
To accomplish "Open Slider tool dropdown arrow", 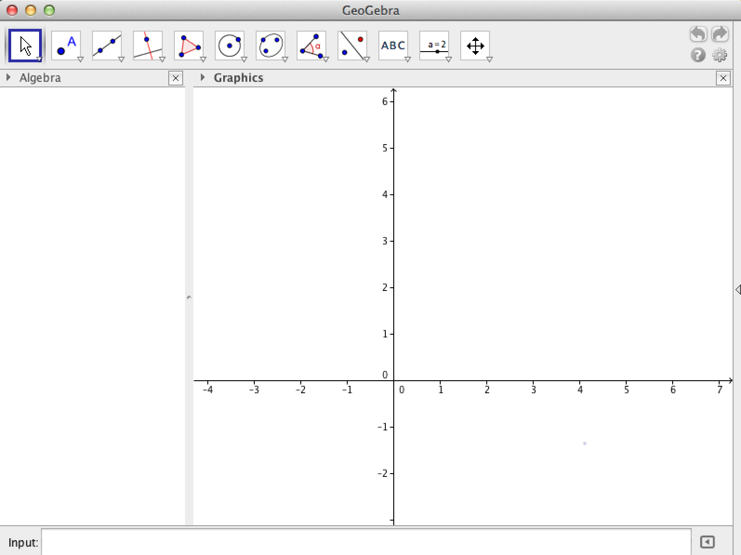I will point(448,59).
